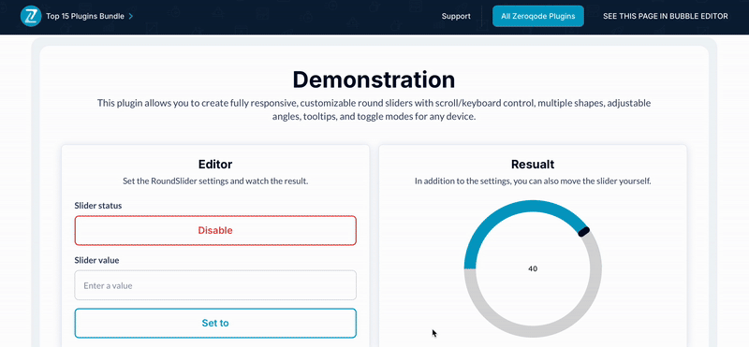Focus the Enter a value input field
The image size is (749, 347).
pyautogui.click(x=215, y=285)
